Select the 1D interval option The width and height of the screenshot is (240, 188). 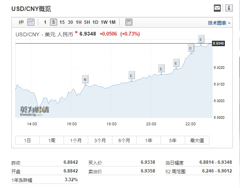coord(95,22)
